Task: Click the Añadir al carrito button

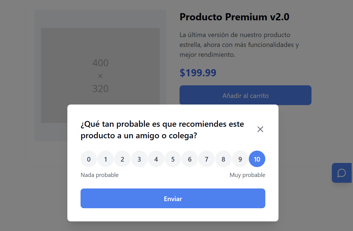Action: tap(245, 95)
